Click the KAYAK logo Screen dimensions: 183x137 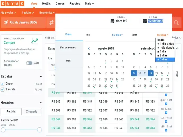(12, 4)
